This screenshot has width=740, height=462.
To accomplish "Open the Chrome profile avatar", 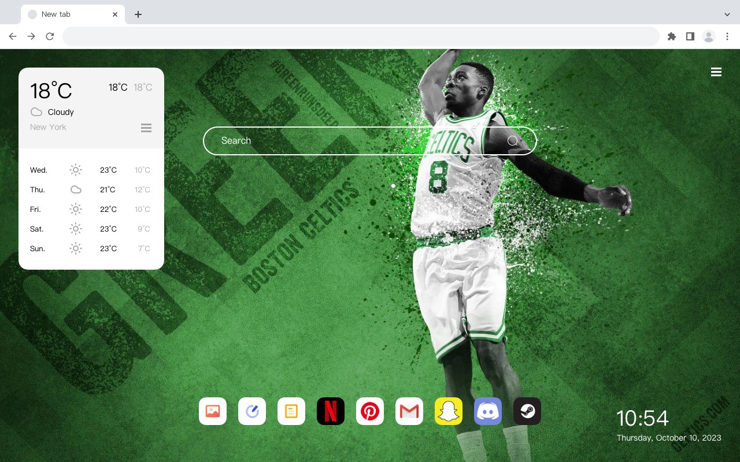I will [x=709, y=36].
